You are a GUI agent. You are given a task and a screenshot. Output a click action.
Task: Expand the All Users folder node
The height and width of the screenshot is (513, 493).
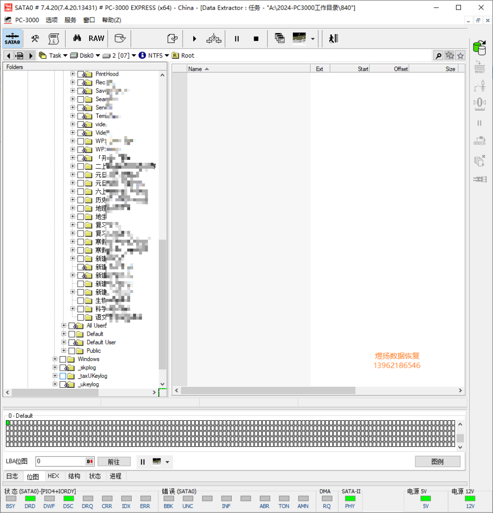64,326
